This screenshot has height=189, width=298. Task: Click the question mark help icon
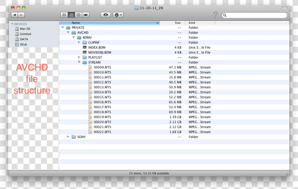(x=215, y=15)
